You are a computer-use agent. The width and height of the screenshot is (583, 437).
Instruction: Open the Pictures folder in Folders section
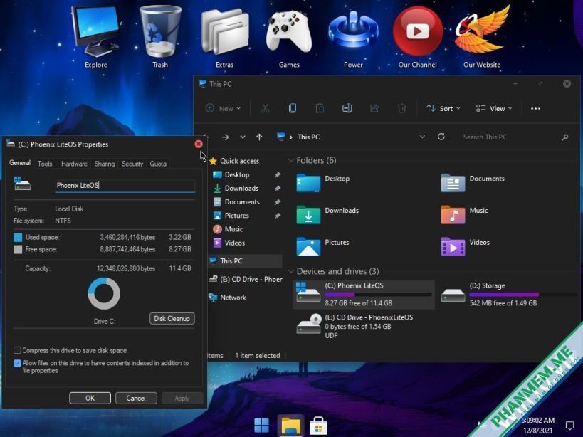point(322,246)
